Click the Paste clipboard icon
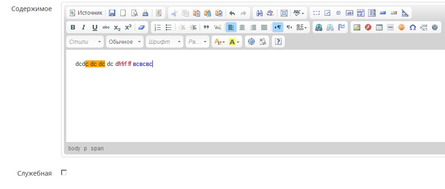The height and width of the screenshot is (189, 445). point(196,13)
